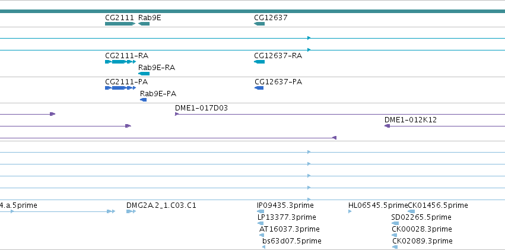Click the DME1-012K12 clone label
The height and width of the screenshot is (250, 505).
[x=411, y=120]
